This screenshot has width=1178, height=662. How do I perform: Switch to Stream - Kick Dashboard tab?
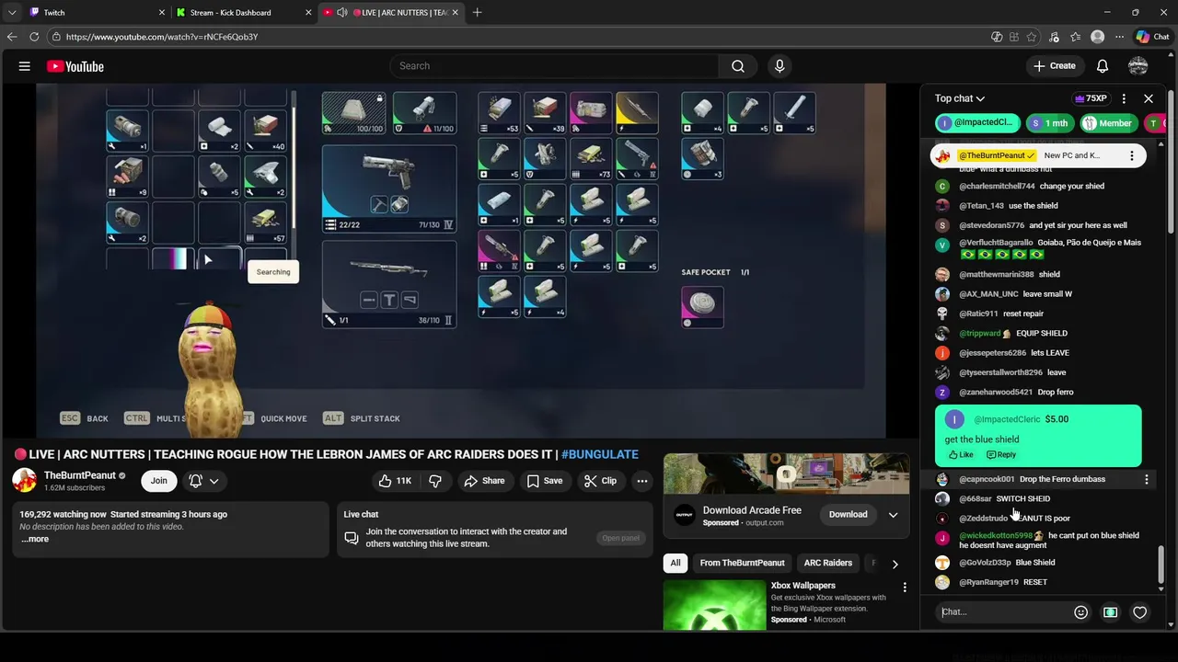click(244, 13)
